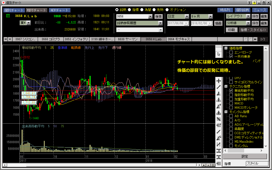The width and height of the screenshot is (272, 170).
Task: Pick the crosshair cursor tool
Action: coord(219,81)
